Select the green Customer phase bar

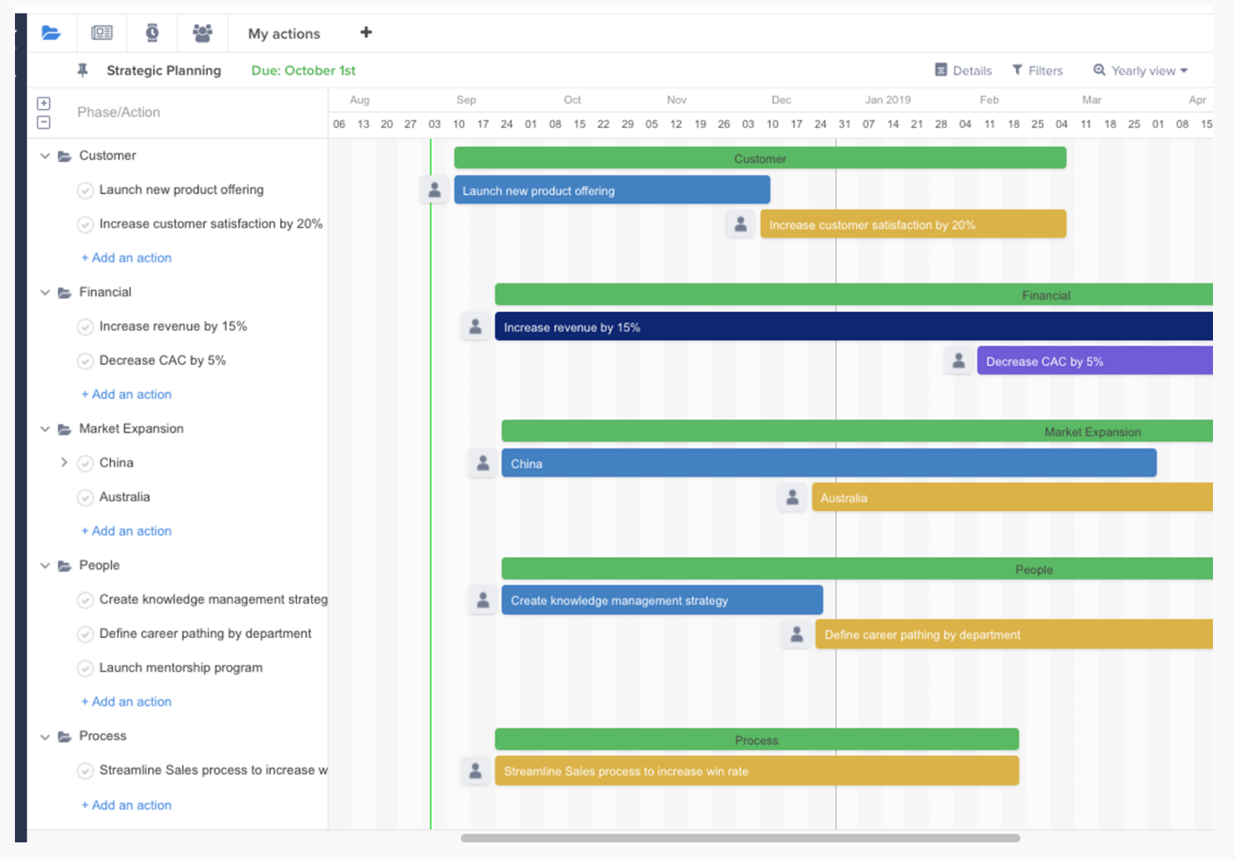(760, 159)
